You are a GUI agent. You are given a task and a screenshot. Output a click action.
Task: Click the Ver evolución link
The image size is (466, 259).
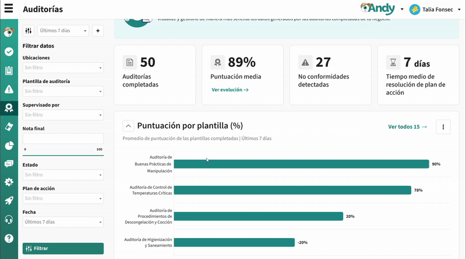(230, 90)
